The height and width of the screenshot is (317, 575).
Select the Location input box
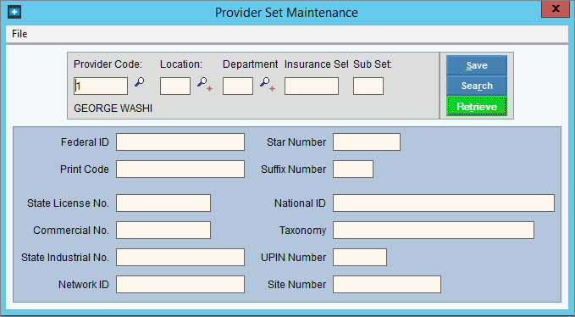click(x=175, y=86)
